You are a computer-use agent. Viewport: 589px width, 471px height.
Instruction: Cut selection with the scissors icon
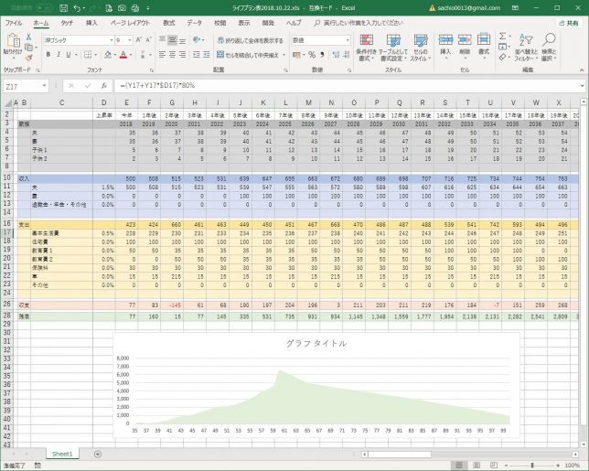click(28, 37)
